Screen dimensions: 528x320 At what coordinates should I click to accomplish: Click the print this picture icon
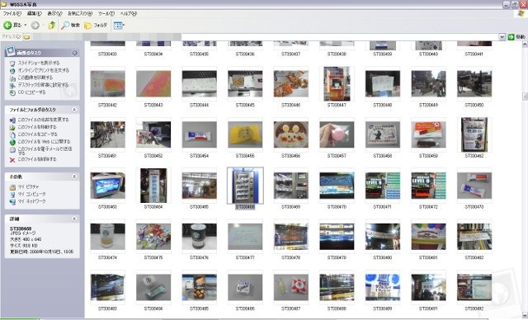click(12, 78)
